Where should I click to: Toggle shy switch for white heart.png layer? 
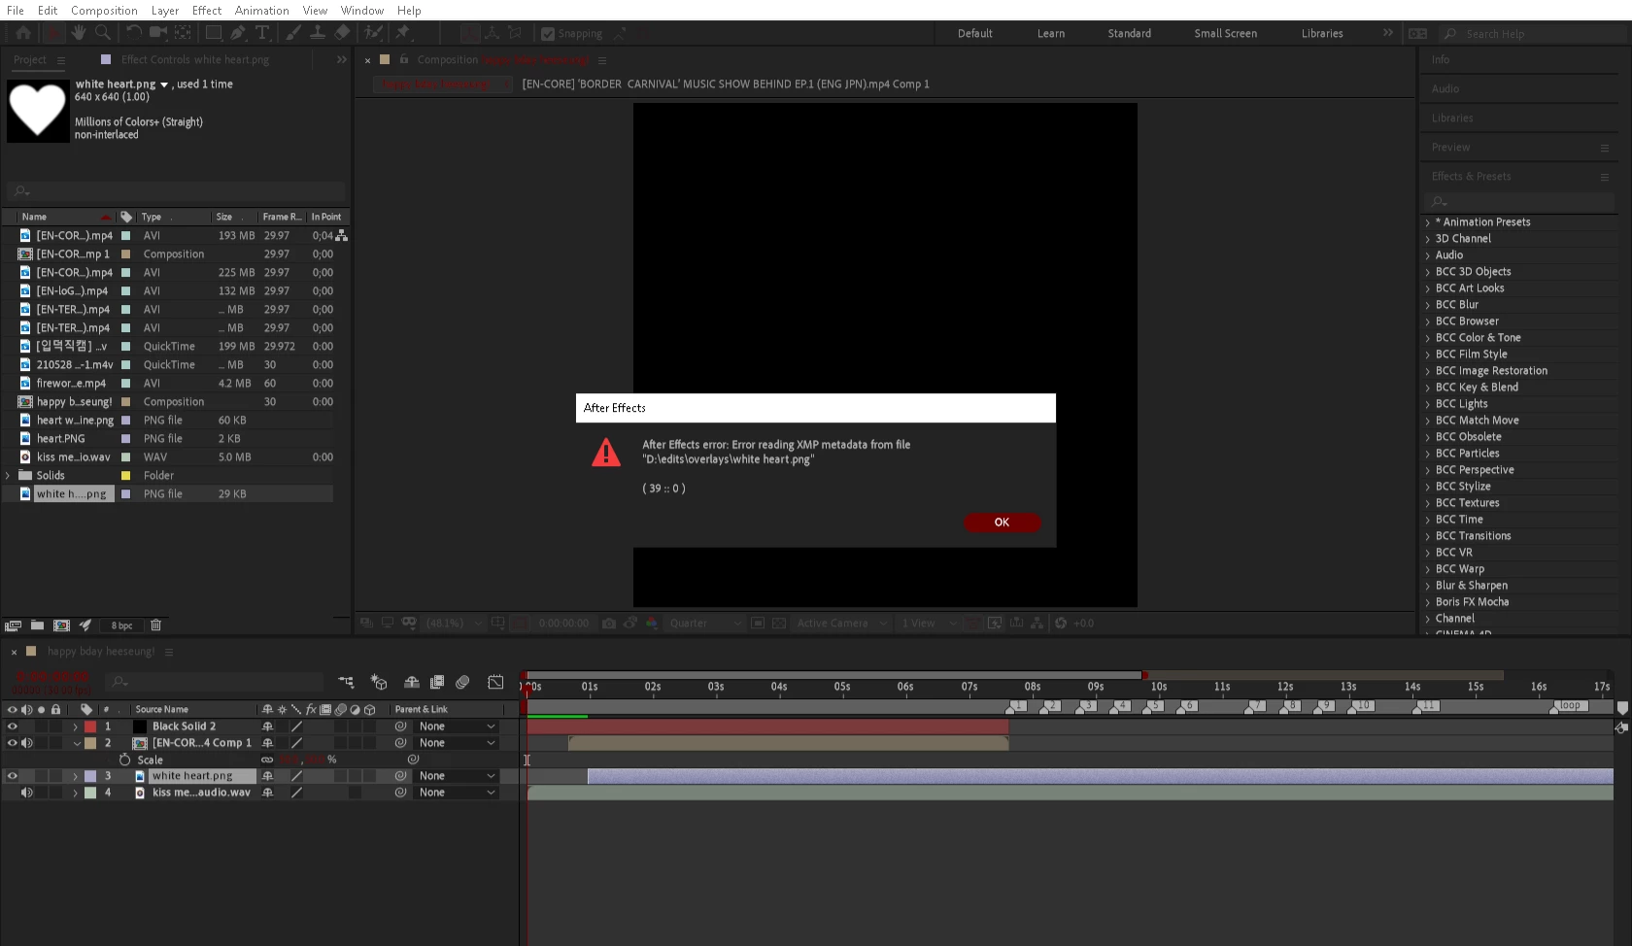(x=267, y=776)
